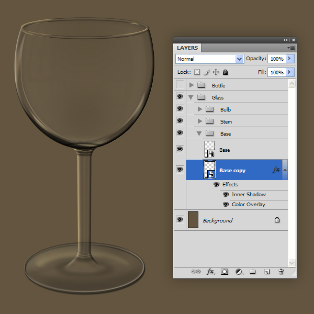314x314 pixels.
Task: Create a new group folder
Action: 253,272
